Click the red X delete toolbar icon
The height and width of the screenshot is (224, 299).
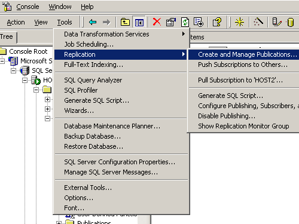tap(157, 22)
